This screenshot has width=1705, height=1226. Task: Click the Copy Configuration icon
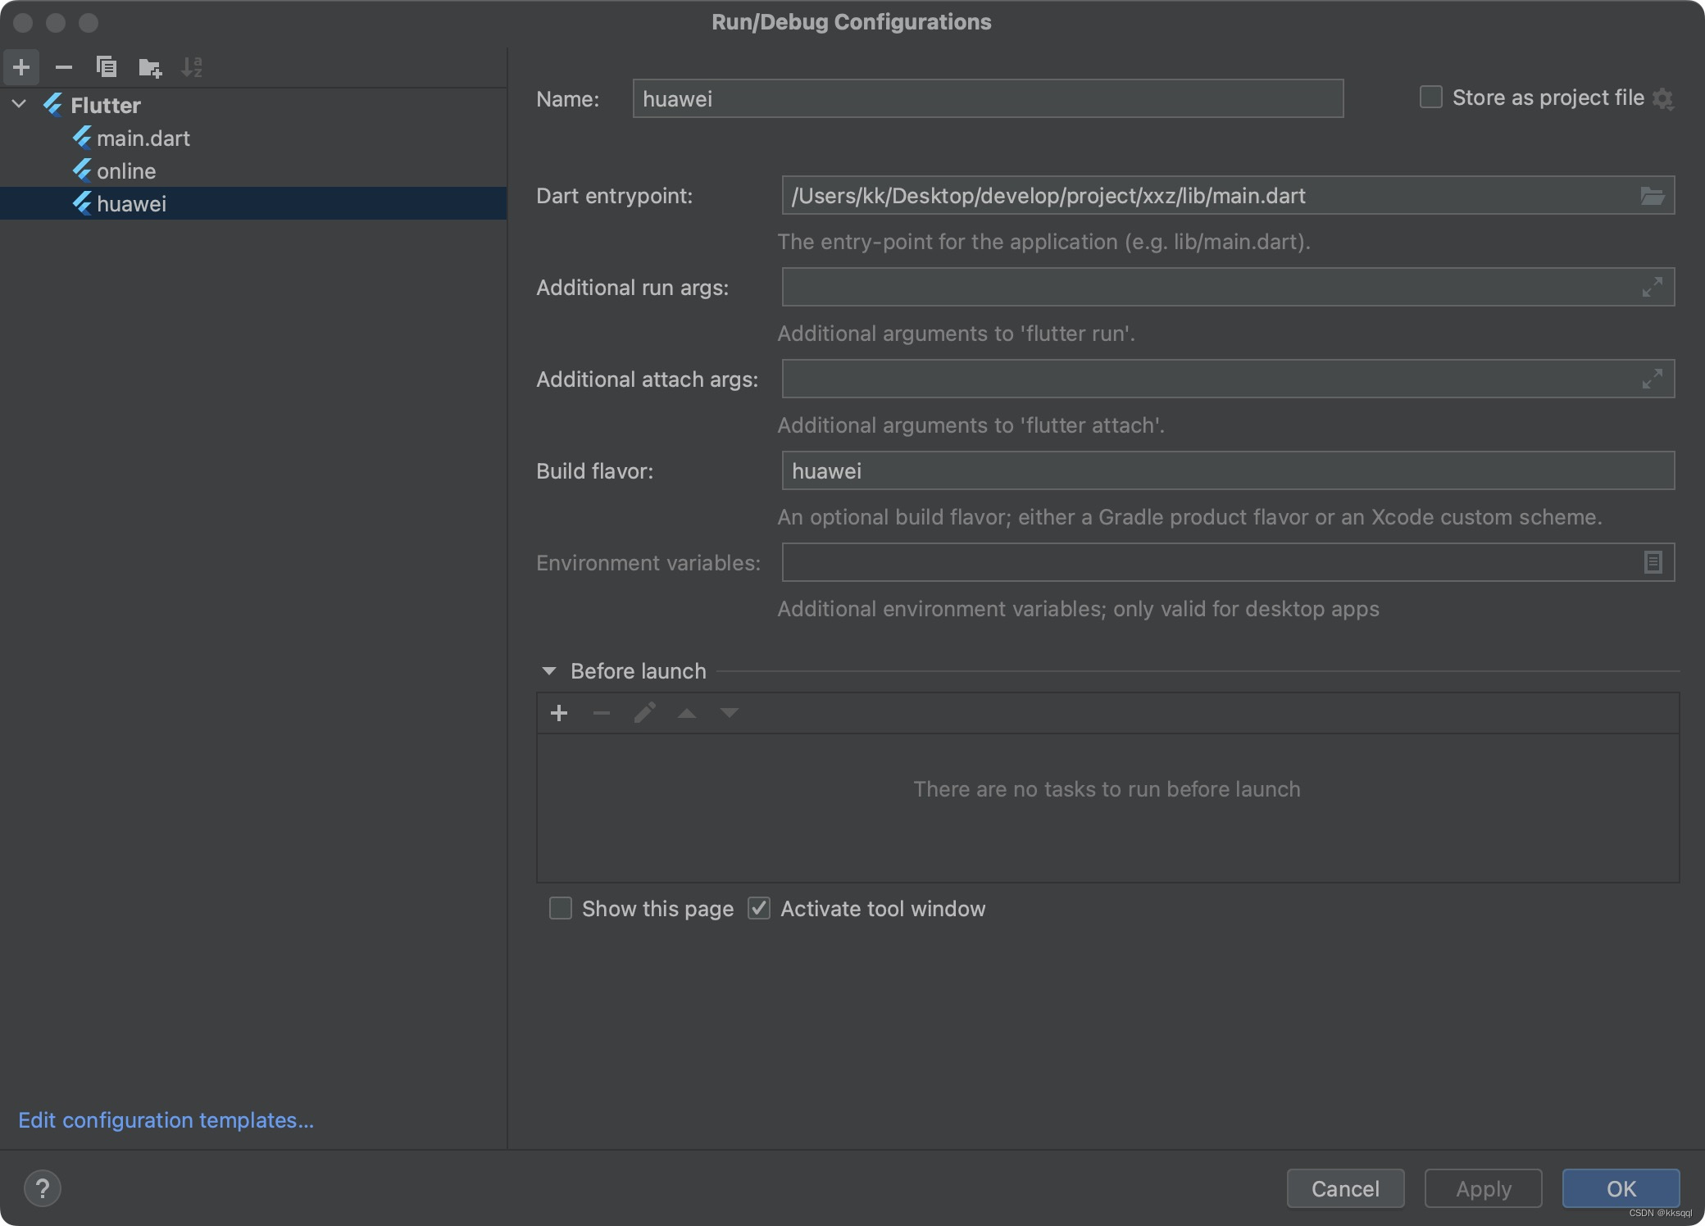(106, 66)
